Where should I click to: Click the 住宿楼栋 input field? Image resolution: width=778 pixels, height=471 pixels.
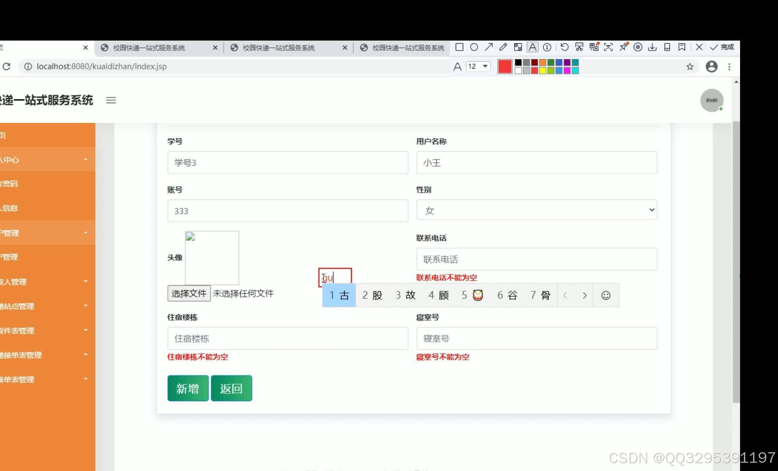pyautogui.click(x=288, y=338)
